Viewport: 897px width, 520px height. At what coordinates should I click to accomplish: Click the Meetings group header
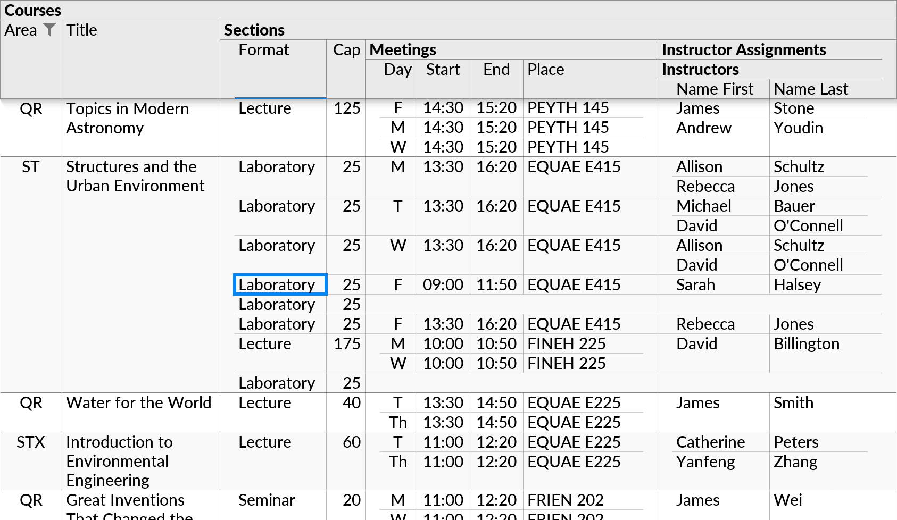(402, 49)
